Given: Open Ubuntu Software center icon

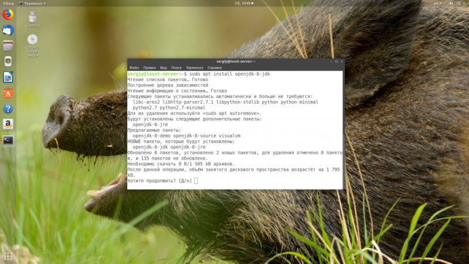Looking at the screenshot, I should [x=8, y=93].
